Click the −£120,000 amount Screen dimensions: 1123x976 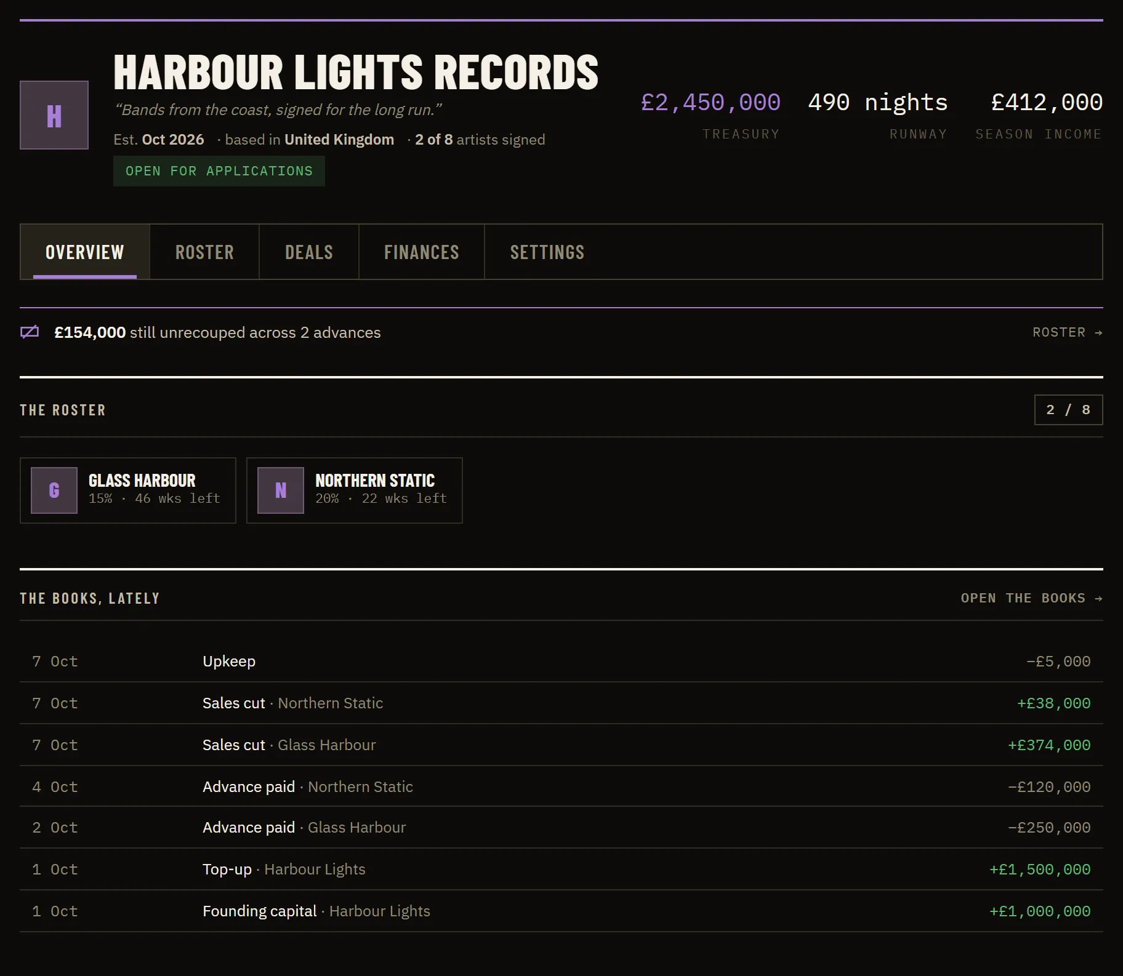point(1049,787)
